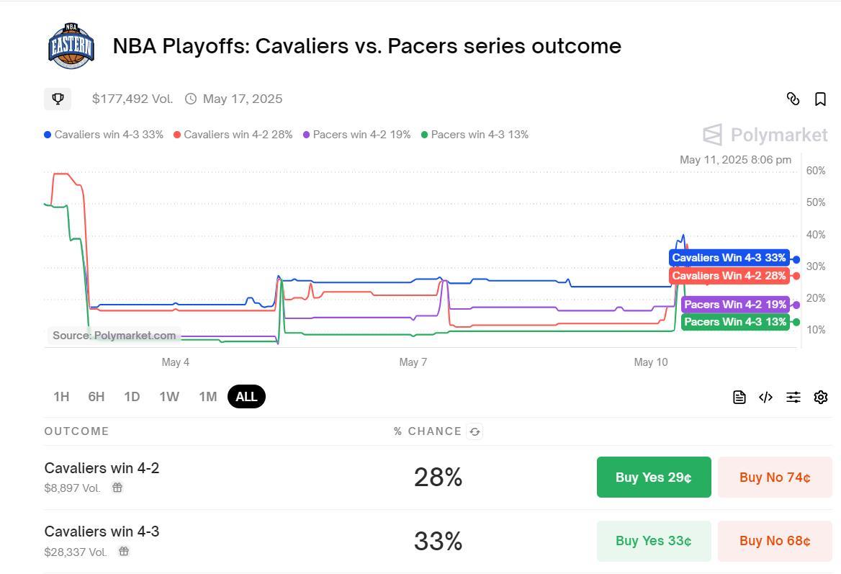
Task: Click the embed code icon
Action: pos(765,397)
